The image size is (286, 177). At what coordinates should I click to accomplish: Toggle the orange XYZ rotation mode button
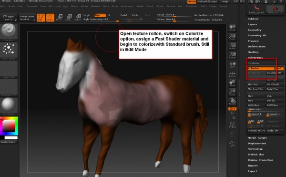click(x=233, y=109)
